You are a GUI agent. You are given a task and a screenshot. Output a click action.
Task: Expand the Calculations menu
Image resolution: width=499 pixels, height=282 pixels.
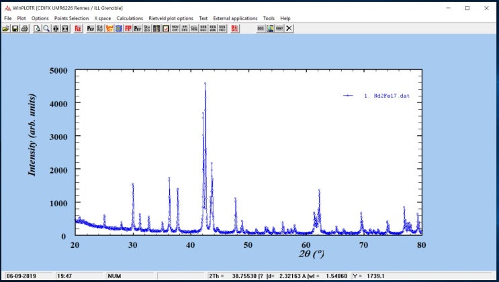pyautogui.click(x=130, y=18)
